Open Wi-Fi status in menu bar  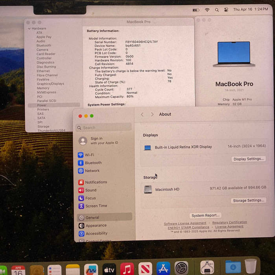coord(207,10)
